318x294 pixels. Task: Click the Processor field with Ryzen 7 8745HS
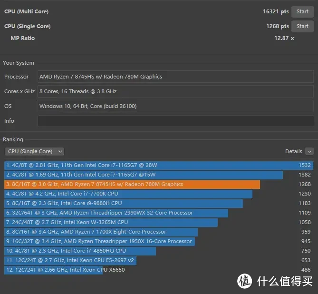[x=175, y=77]
